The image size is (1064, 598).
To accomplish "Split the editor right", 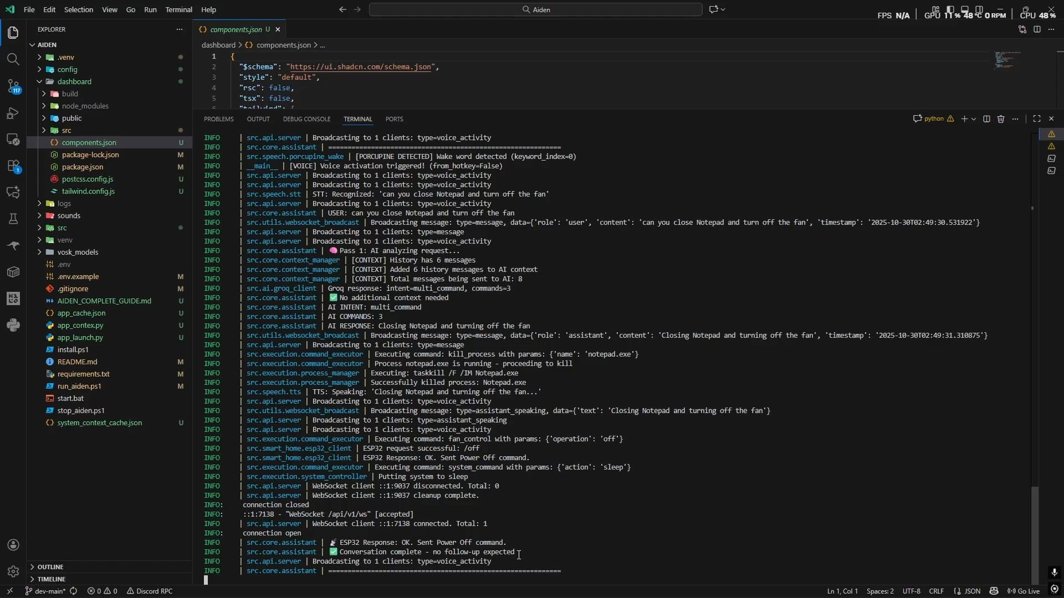I will point(1037,29).
